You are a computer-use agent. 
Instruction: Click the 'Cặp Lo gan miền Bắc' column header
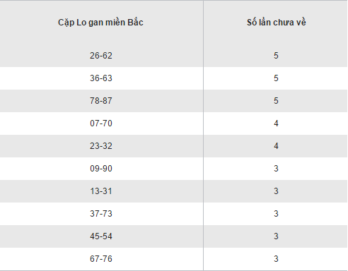click(100, 23)
